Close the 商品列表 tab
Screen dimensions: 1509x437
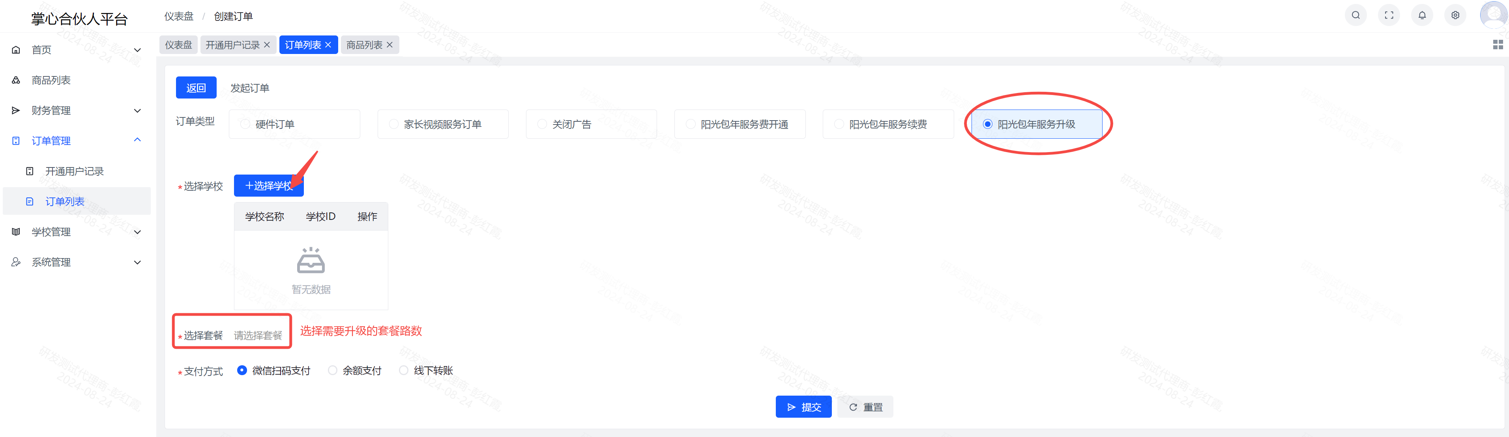389,45
